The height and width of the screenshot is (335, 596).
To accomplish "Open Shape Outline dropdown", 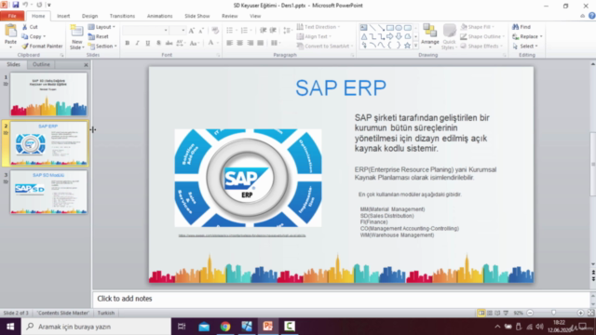I will [x=482, y=36].
